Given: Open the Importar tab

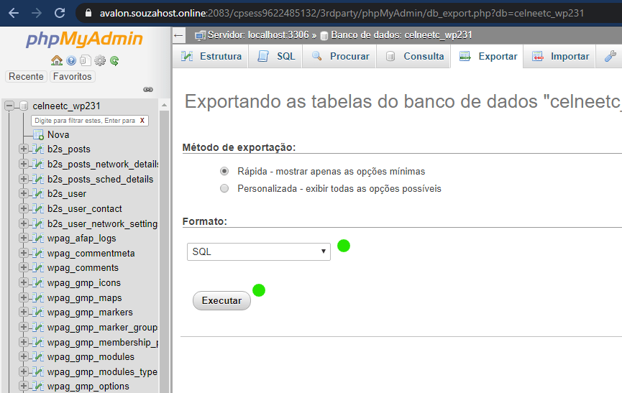Looking at the screenshot, I should [x=560, y=56].
